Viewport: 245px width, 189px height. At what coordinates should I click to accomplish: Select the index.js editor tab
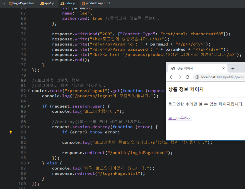pos(68,3)
